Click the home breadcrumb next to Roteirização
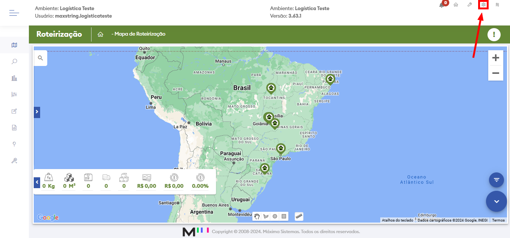This screenshot has width=510, height=238. click(100, 34)
